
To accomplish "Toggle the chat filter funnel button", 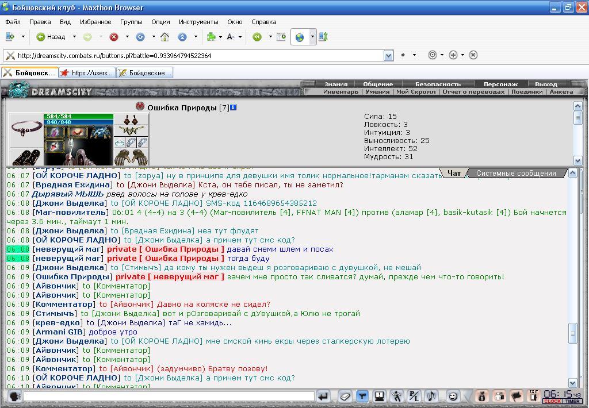I will tap(362, 396).
